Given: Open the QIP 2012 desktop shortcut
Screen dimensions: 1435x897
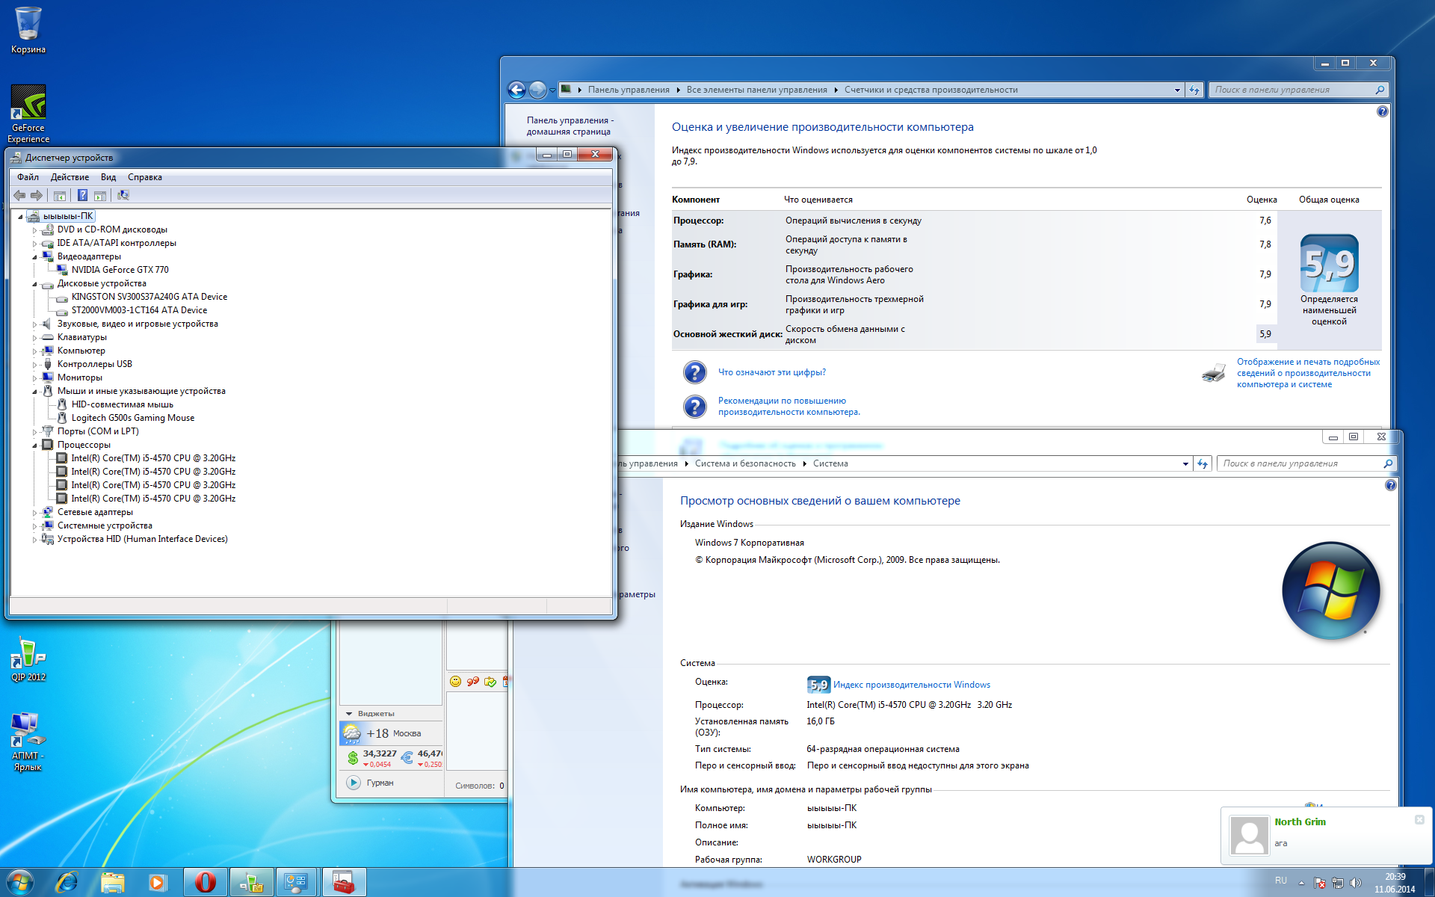Looking at the screenshot, I should point(28,659).
